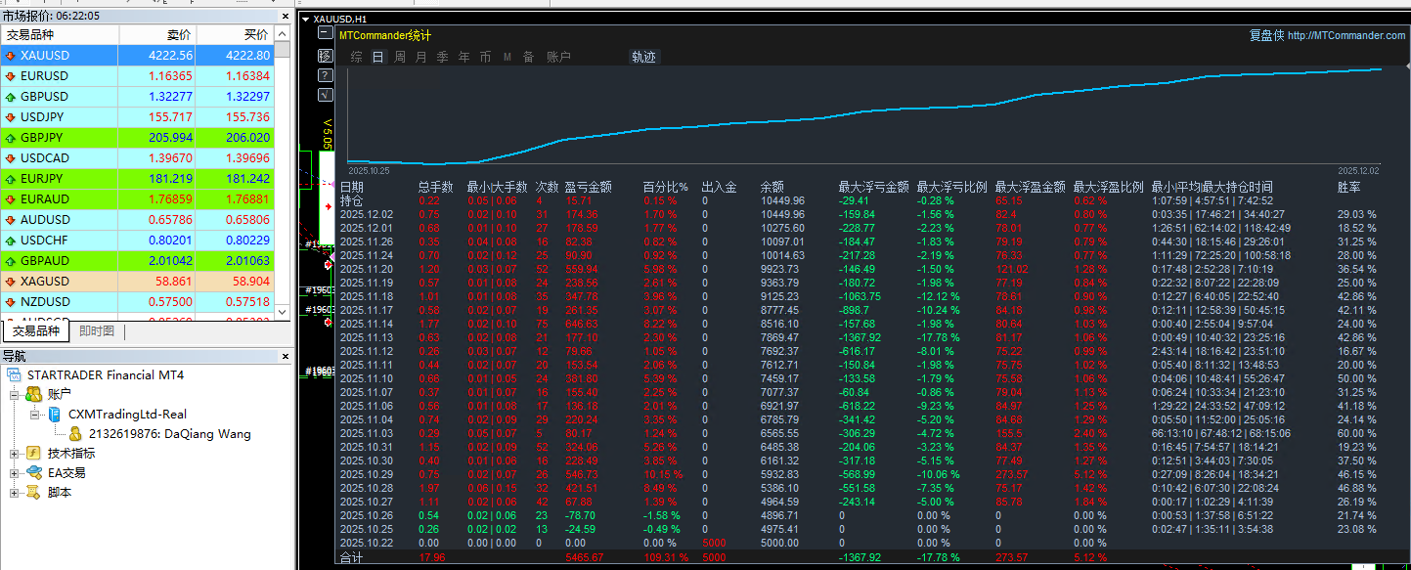Viewport: 1411px width, 570px height.
Task: Select the EURAUD symbol row
Action: tap(137, 199)
